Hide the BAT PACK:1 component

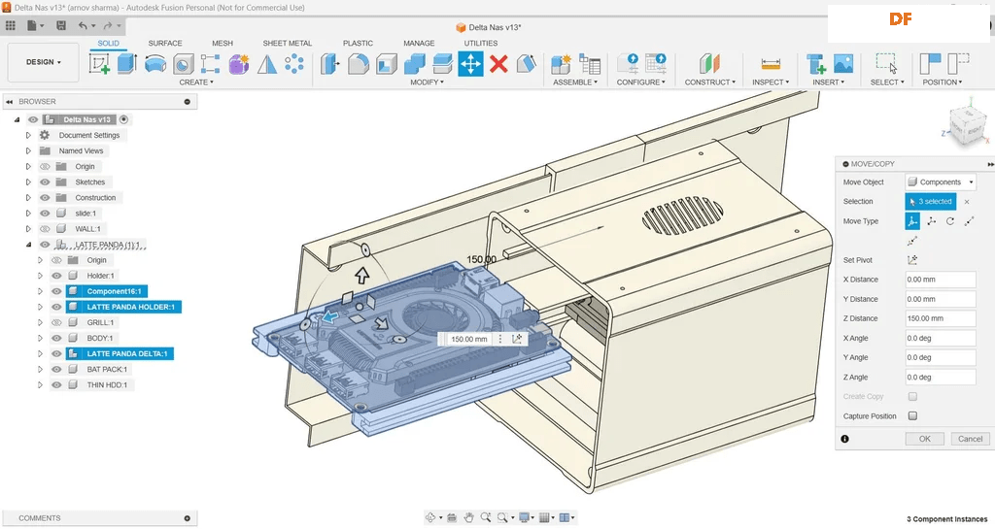click(56, 369)
